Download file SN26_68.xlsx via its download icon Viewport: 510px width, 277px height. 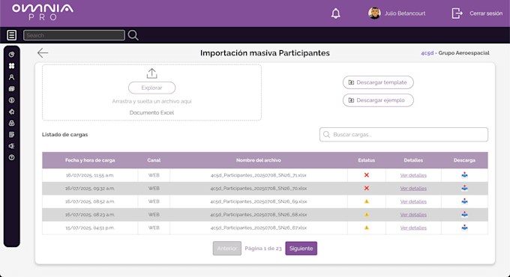point(464,215)
